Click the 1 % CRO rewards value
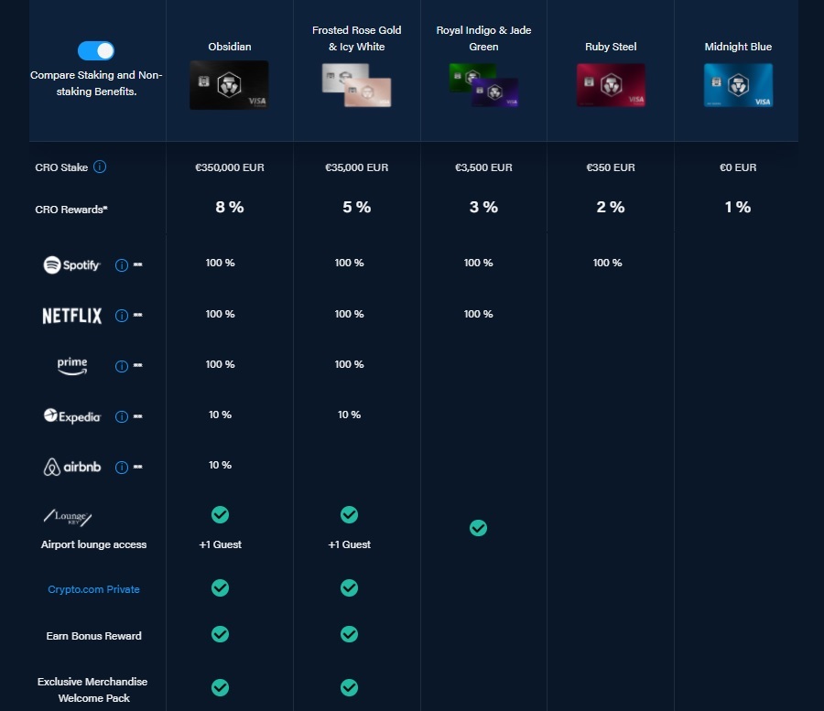The height and width of the screenshot is (711, 824). pyautogui.click(x=738, y=207)
